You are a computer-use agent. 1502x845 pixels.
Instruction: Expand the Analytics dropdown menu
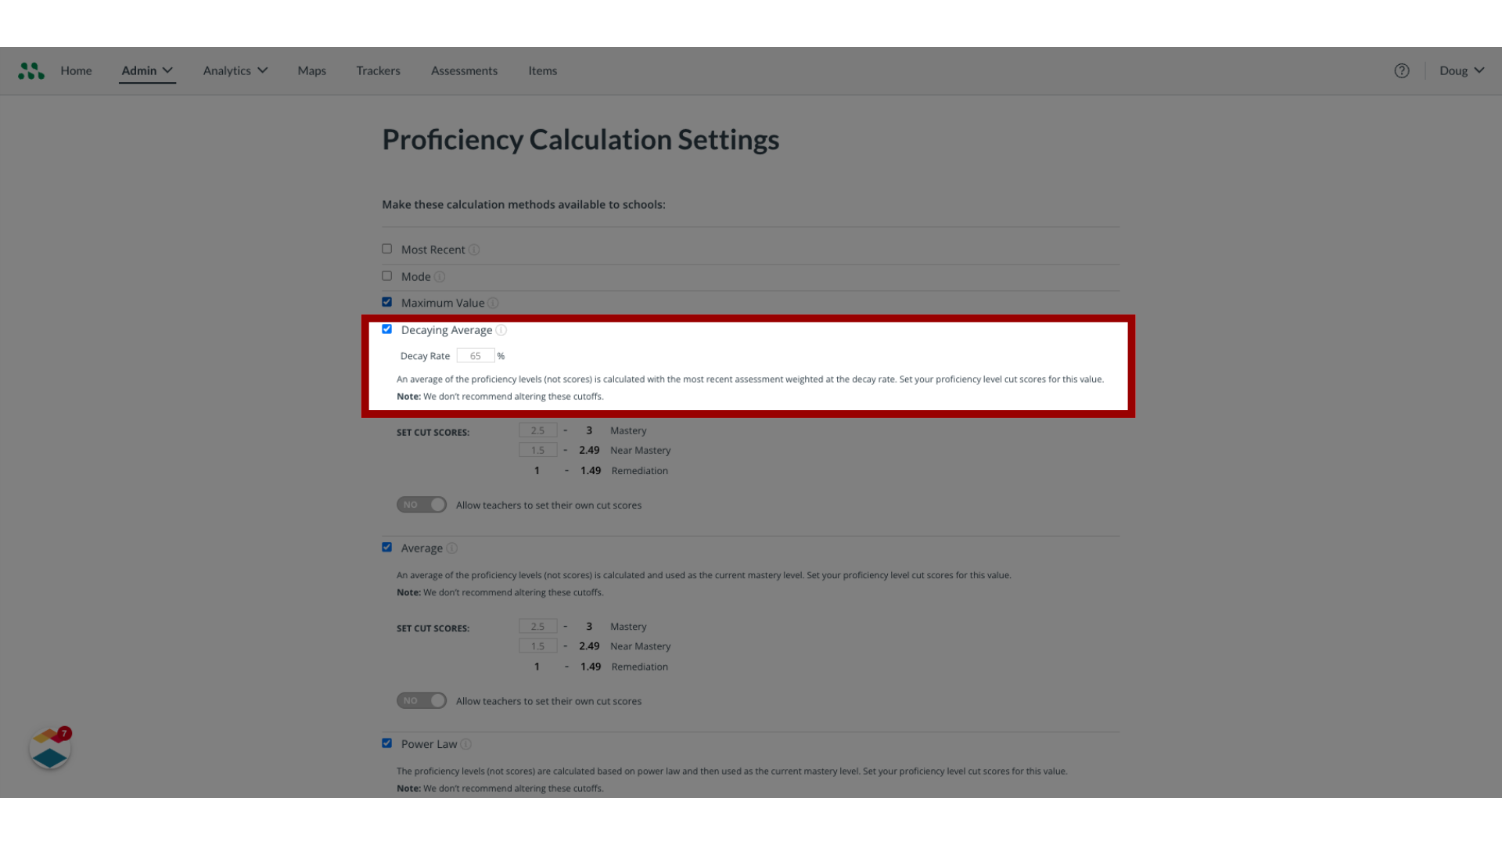coord(235,70)
